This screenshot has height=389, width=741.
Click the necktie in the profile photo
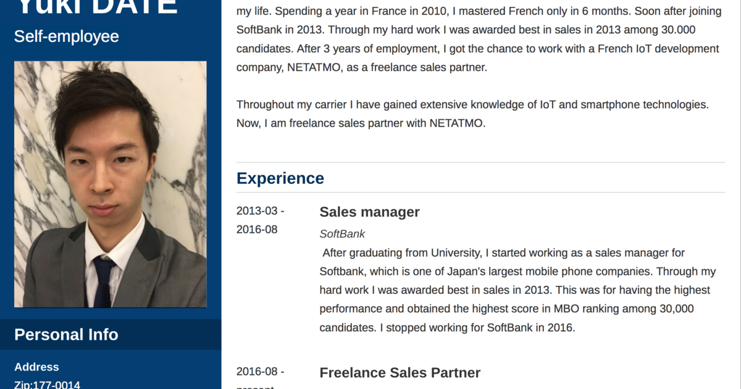tap(103, 282)
